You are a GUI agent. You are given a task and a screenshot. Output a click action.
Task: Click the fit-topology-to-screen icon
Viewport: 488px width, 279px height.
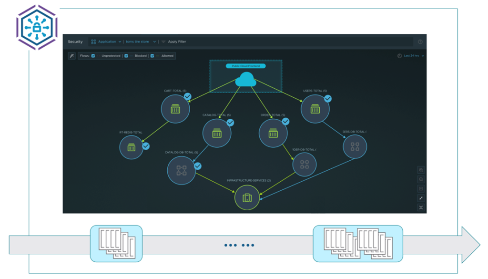pyautogui.click(x=421, y=207)
